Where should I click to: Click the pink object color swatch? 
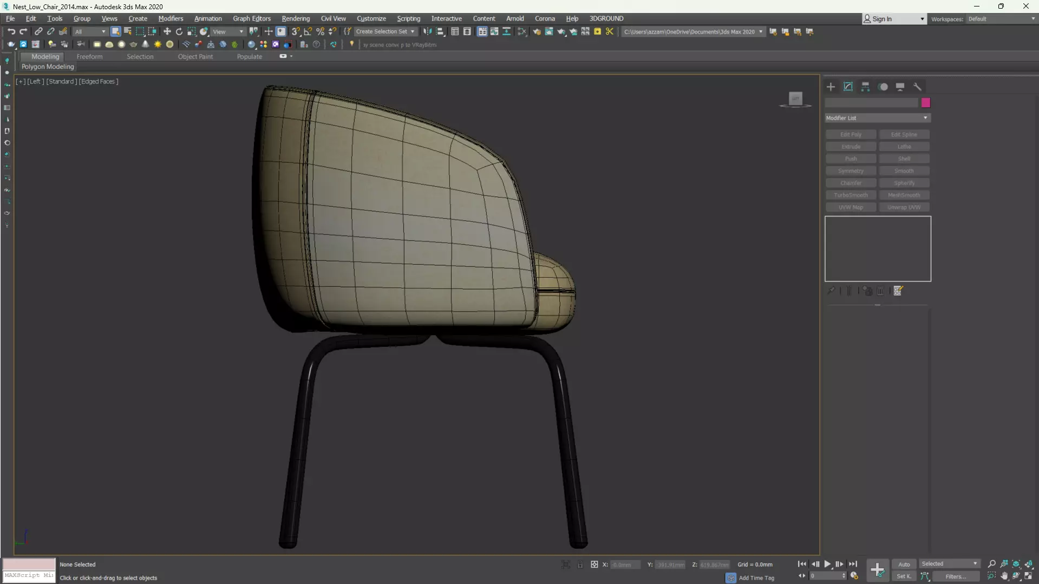(926, 103)
